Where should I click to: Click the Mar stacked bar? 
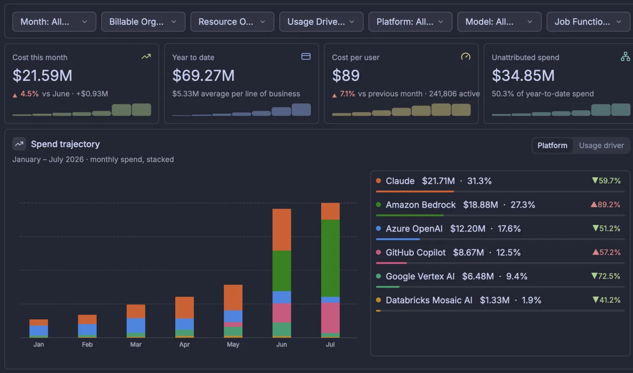click(x=136, y=321)
